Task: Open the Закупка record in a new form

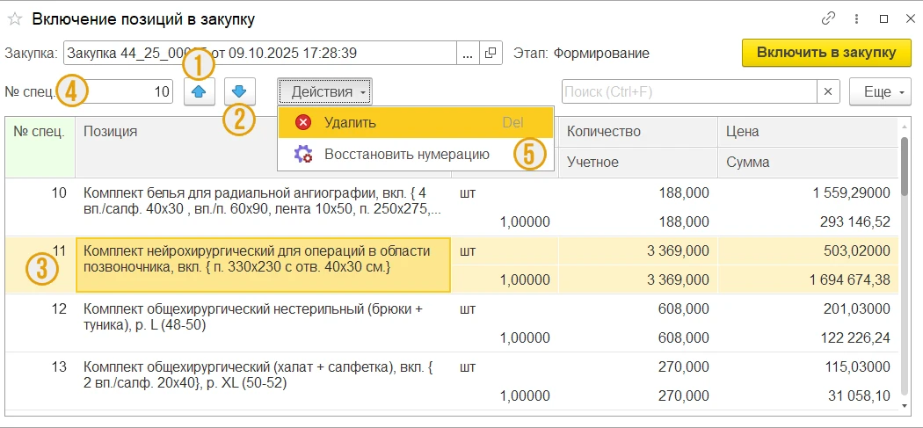Action: coord(491,53)
